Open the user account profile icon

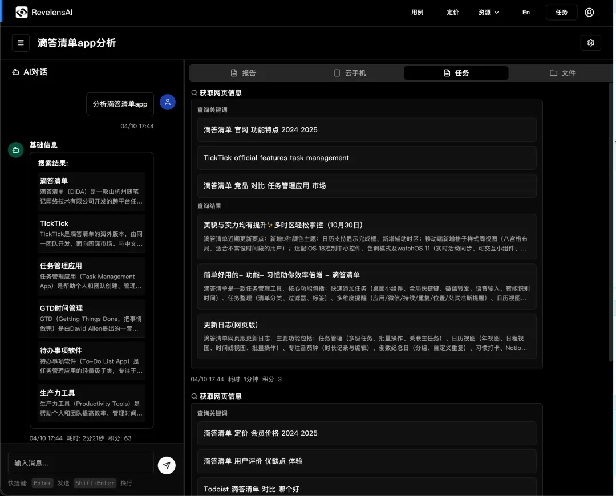coord(589,12)
